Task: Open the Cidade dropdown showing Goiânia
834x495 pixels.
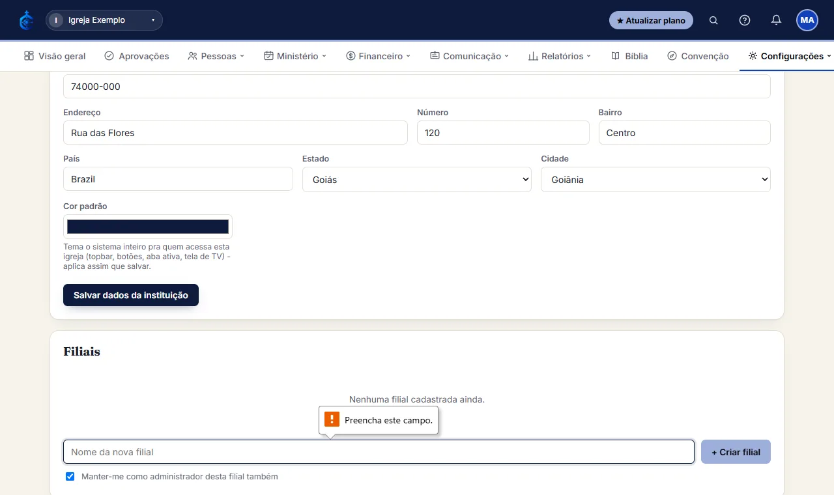Action: coord(655,179)
